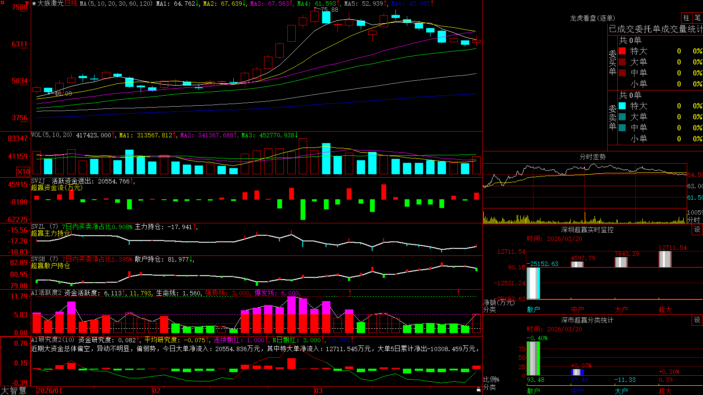Jump to 2026/01 on the date axis

[50, 391]
